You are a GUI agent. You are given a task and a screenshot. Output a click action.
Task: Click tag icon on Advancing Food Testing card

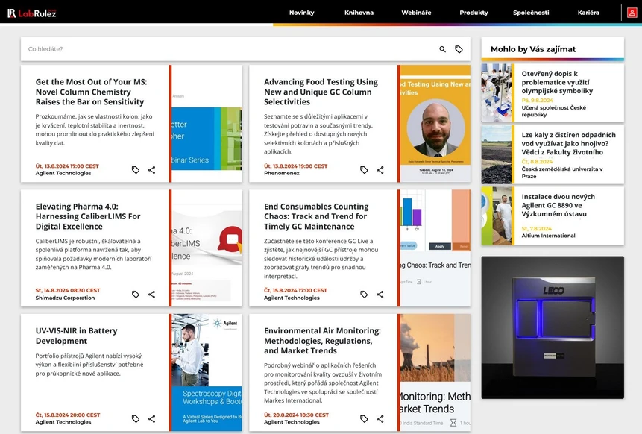point(364,170)
